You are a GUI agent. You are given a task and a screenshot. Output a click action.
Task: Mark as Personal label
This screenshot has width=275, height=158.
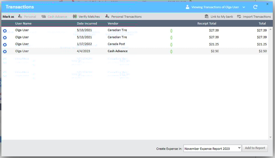(30, 17)
